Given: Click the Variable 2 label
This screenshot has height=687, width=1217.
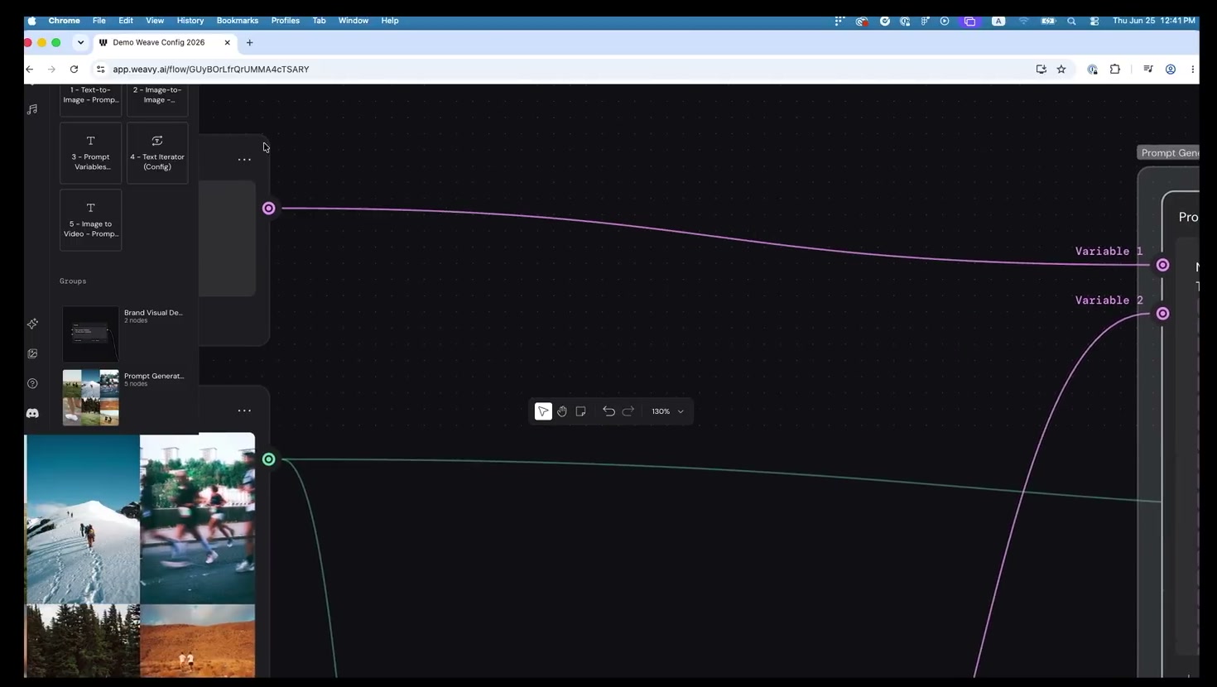Looking at the screenshot, I should [x=1109, y=300].
